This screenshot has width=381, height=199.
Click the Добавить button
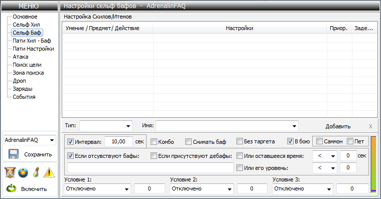(338, 126)
